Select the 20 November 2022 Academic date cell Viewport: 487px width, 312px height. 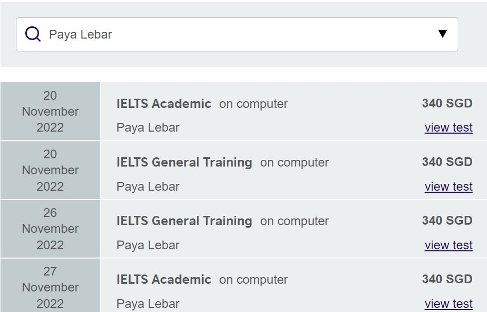50,111
